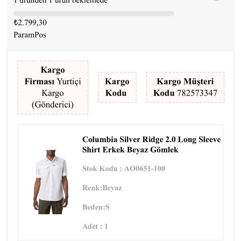Screen dimensions: 241x241
Task: Tap the partially visible circular icon at top right
Action: click(216, 0)
